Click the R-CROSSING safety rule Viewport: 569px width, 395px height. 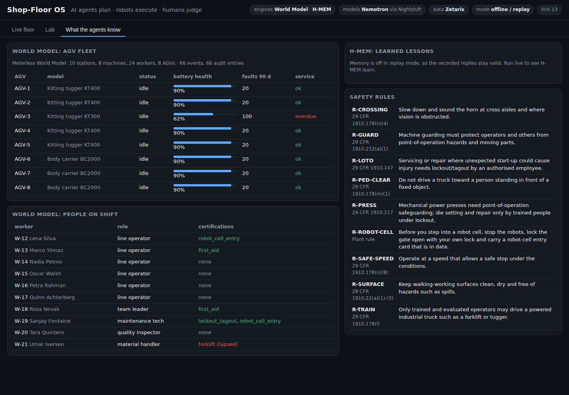coord(453,117)
